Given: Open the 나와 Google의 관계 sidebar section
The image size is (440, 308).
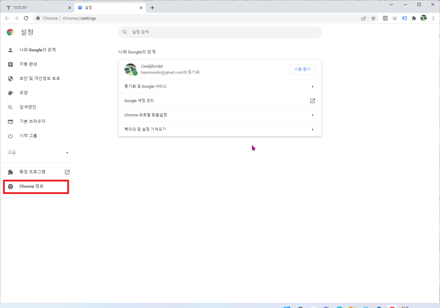Looking at the screenshot, I should pos(37,50).
